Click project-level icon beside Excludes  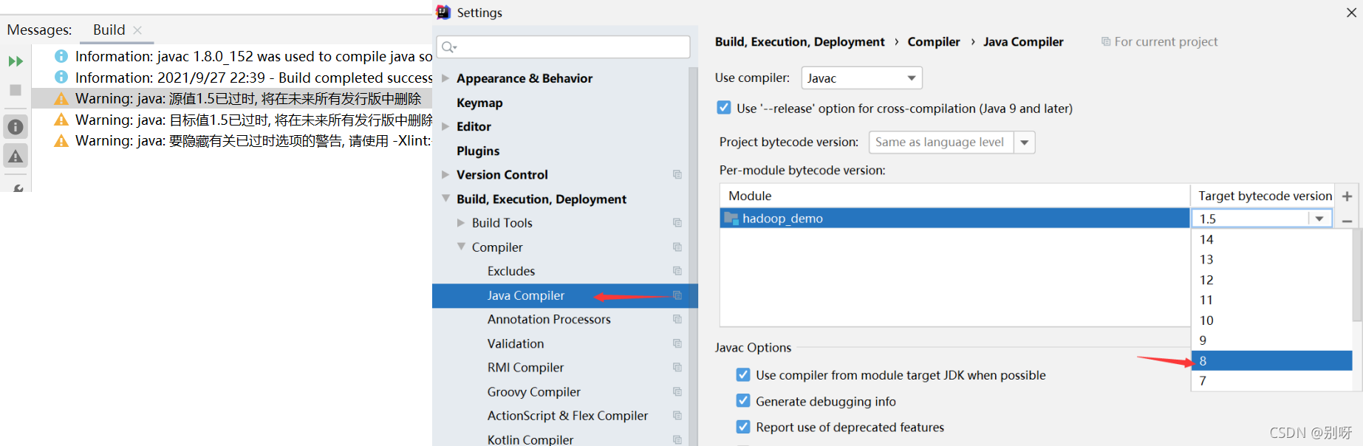pyautogui.click(x=677, y=271)
